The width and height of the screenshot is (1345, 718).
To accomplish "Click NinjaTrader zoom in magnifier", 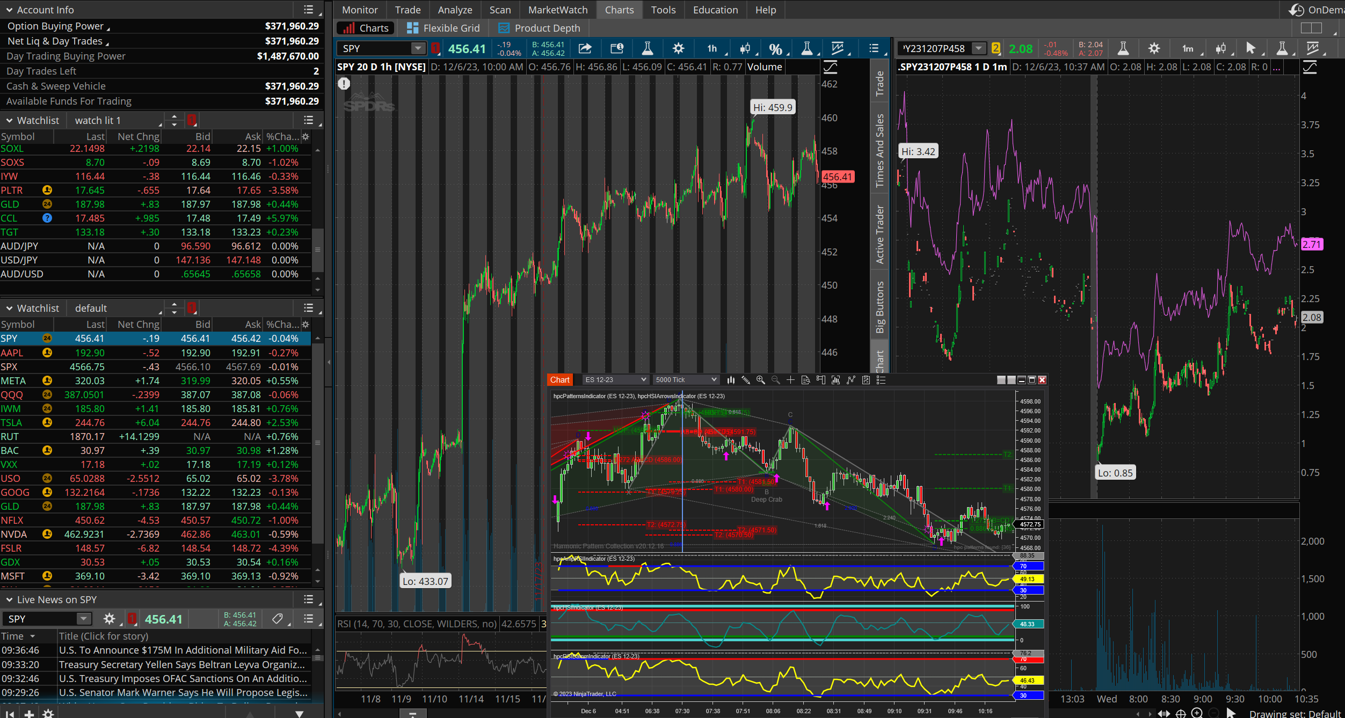I will pyautogui.click(x=760, y=380).
